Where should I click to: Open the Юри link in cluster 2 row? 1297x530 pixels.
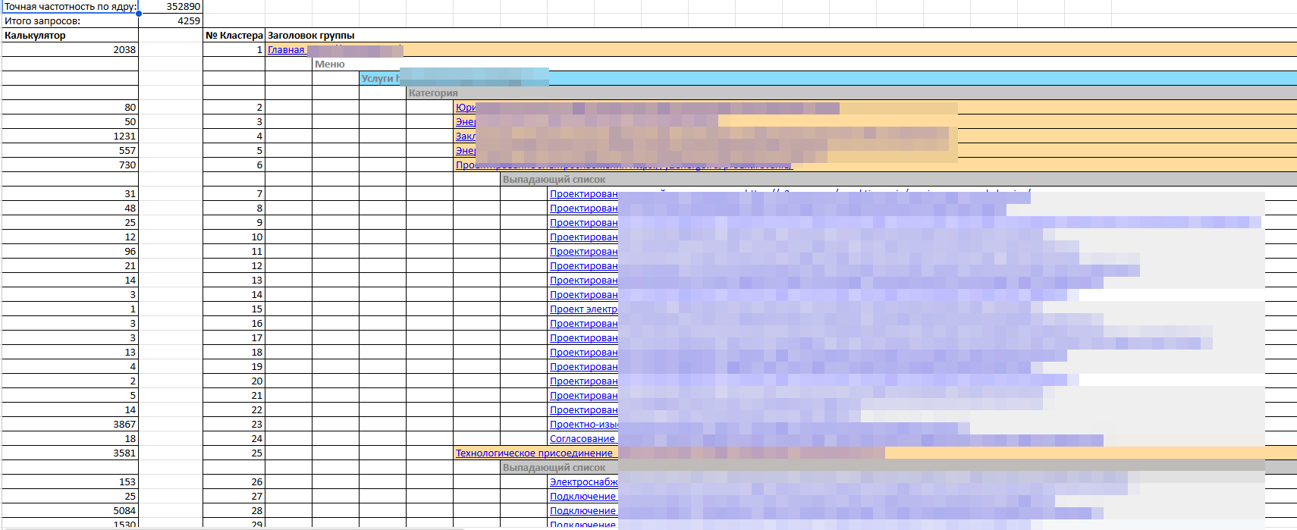[x=466, y=108]
